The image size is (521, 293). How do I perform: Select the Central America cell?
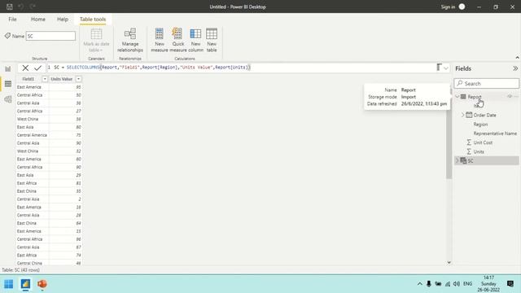point(32,135)
